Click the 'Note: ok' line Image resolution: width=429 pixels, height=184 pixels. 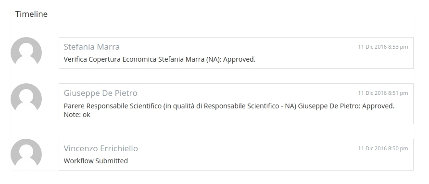click(x=77, y=115)
